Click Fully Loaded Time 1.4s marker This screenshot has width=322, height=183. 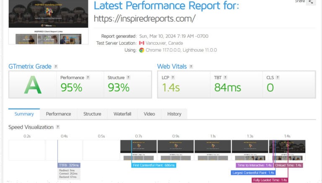(x=270, y=180)
